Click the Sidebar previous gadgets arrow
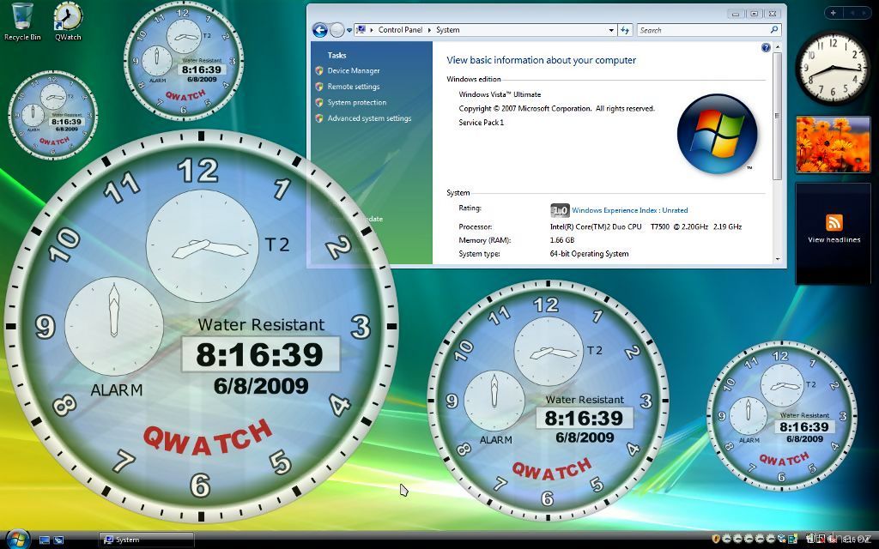The image size is (879, 549). tap(852, 13)
